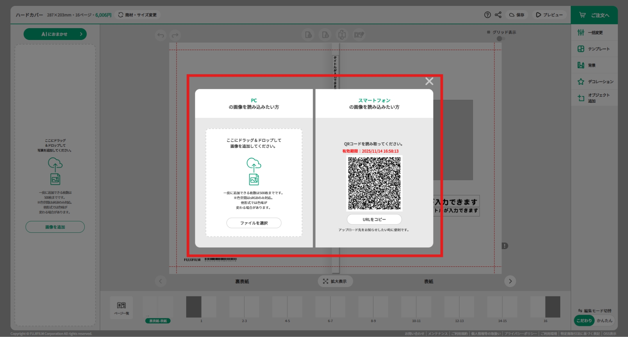Open the テンプレート panel
Screen dimensions: 628x337
coord(594,49)
